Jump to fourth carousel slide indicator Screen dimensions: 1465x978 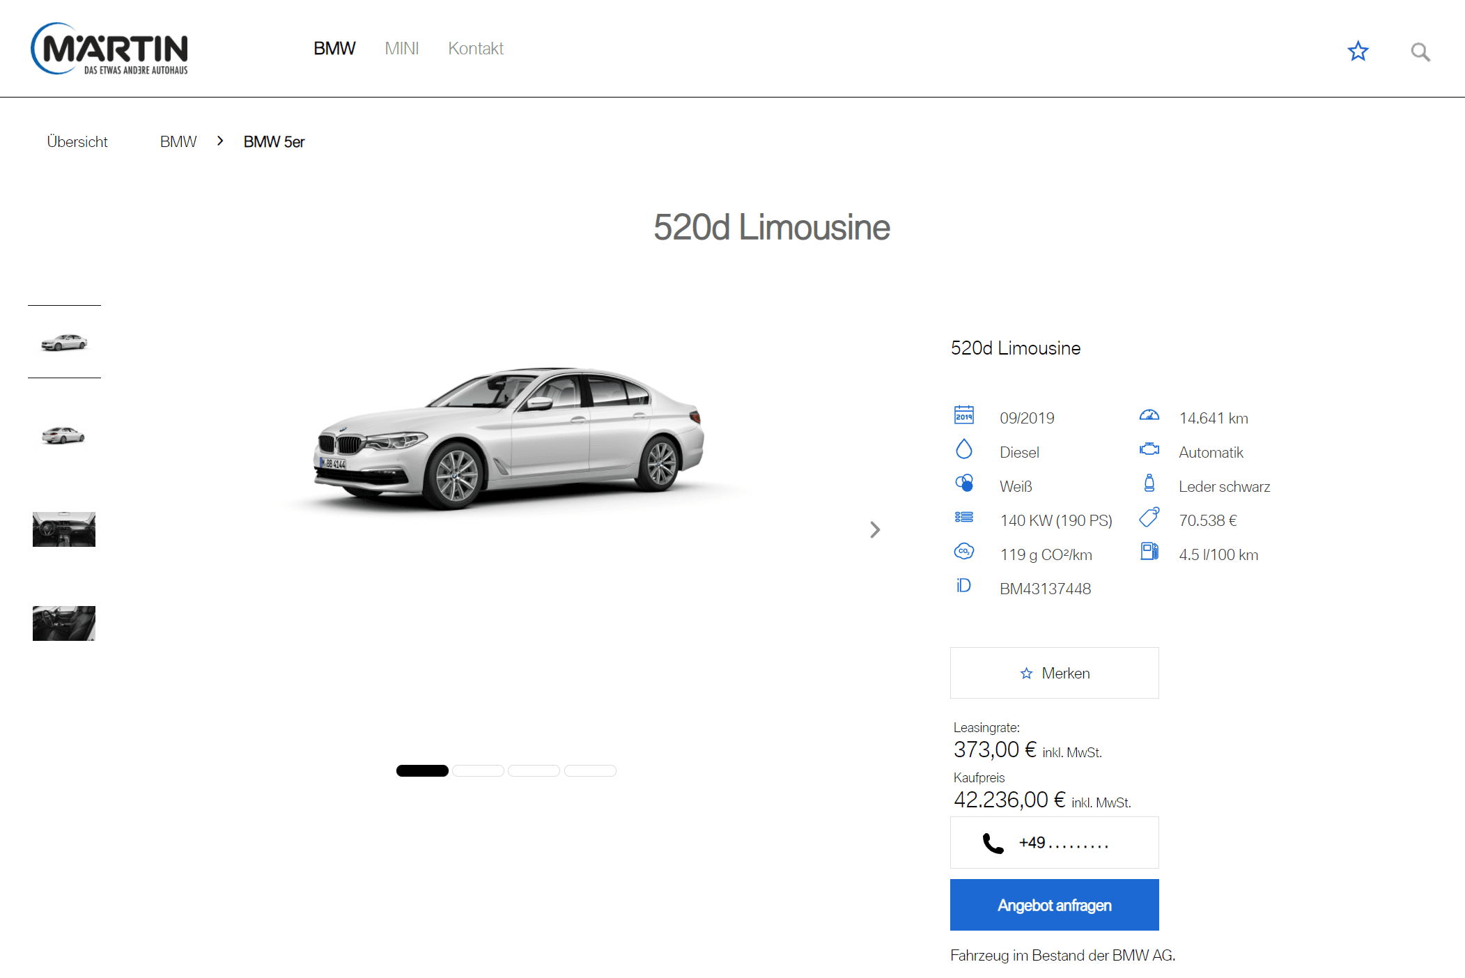(590, 770)
